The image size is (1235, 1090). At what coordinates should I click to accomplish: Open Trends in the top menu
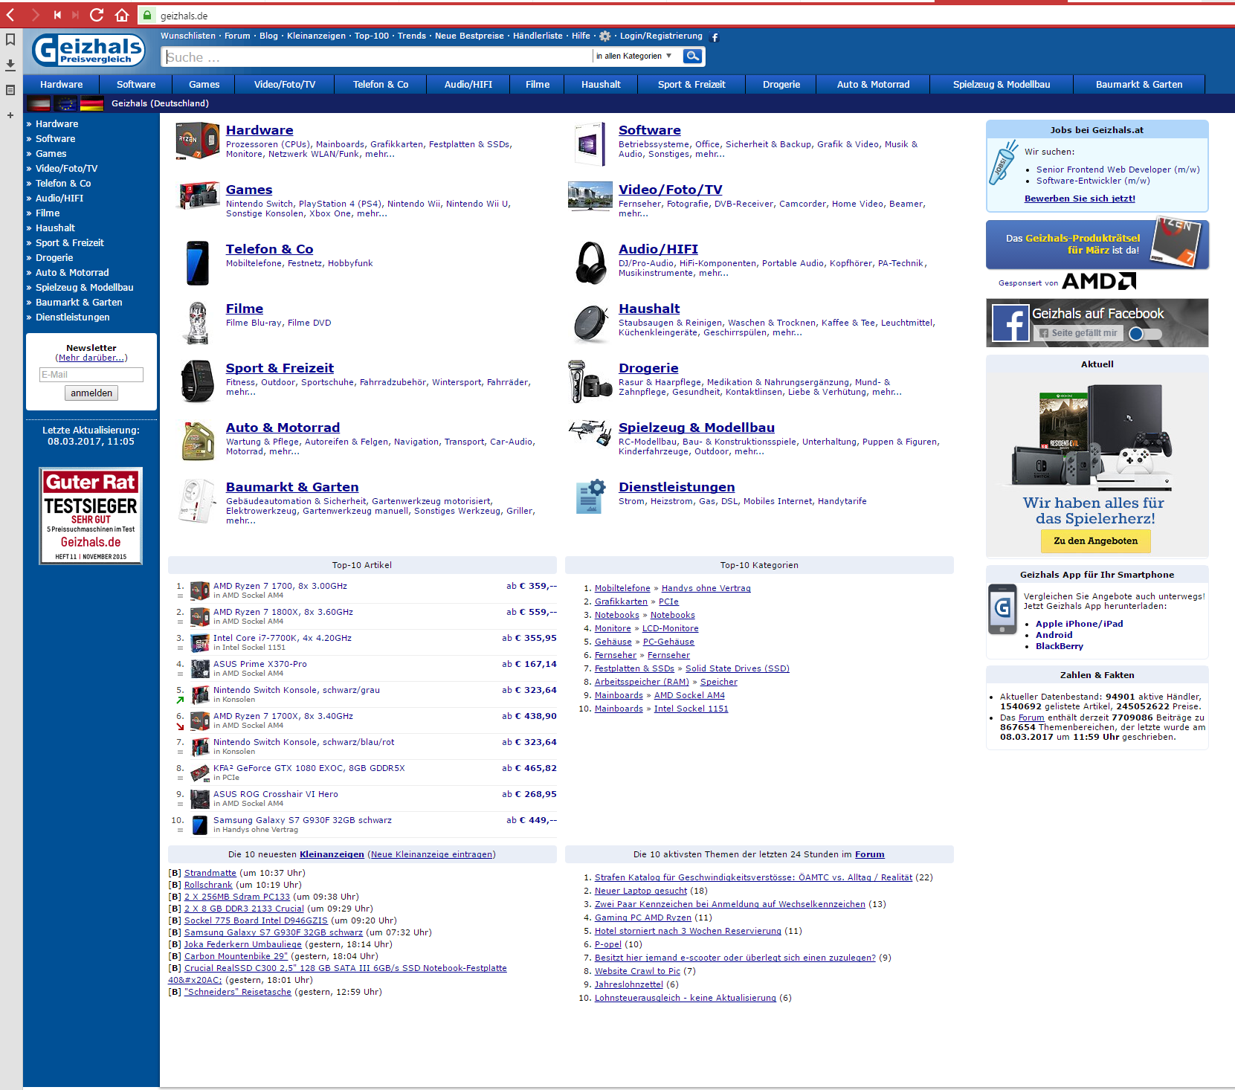[x=412, y=36]
